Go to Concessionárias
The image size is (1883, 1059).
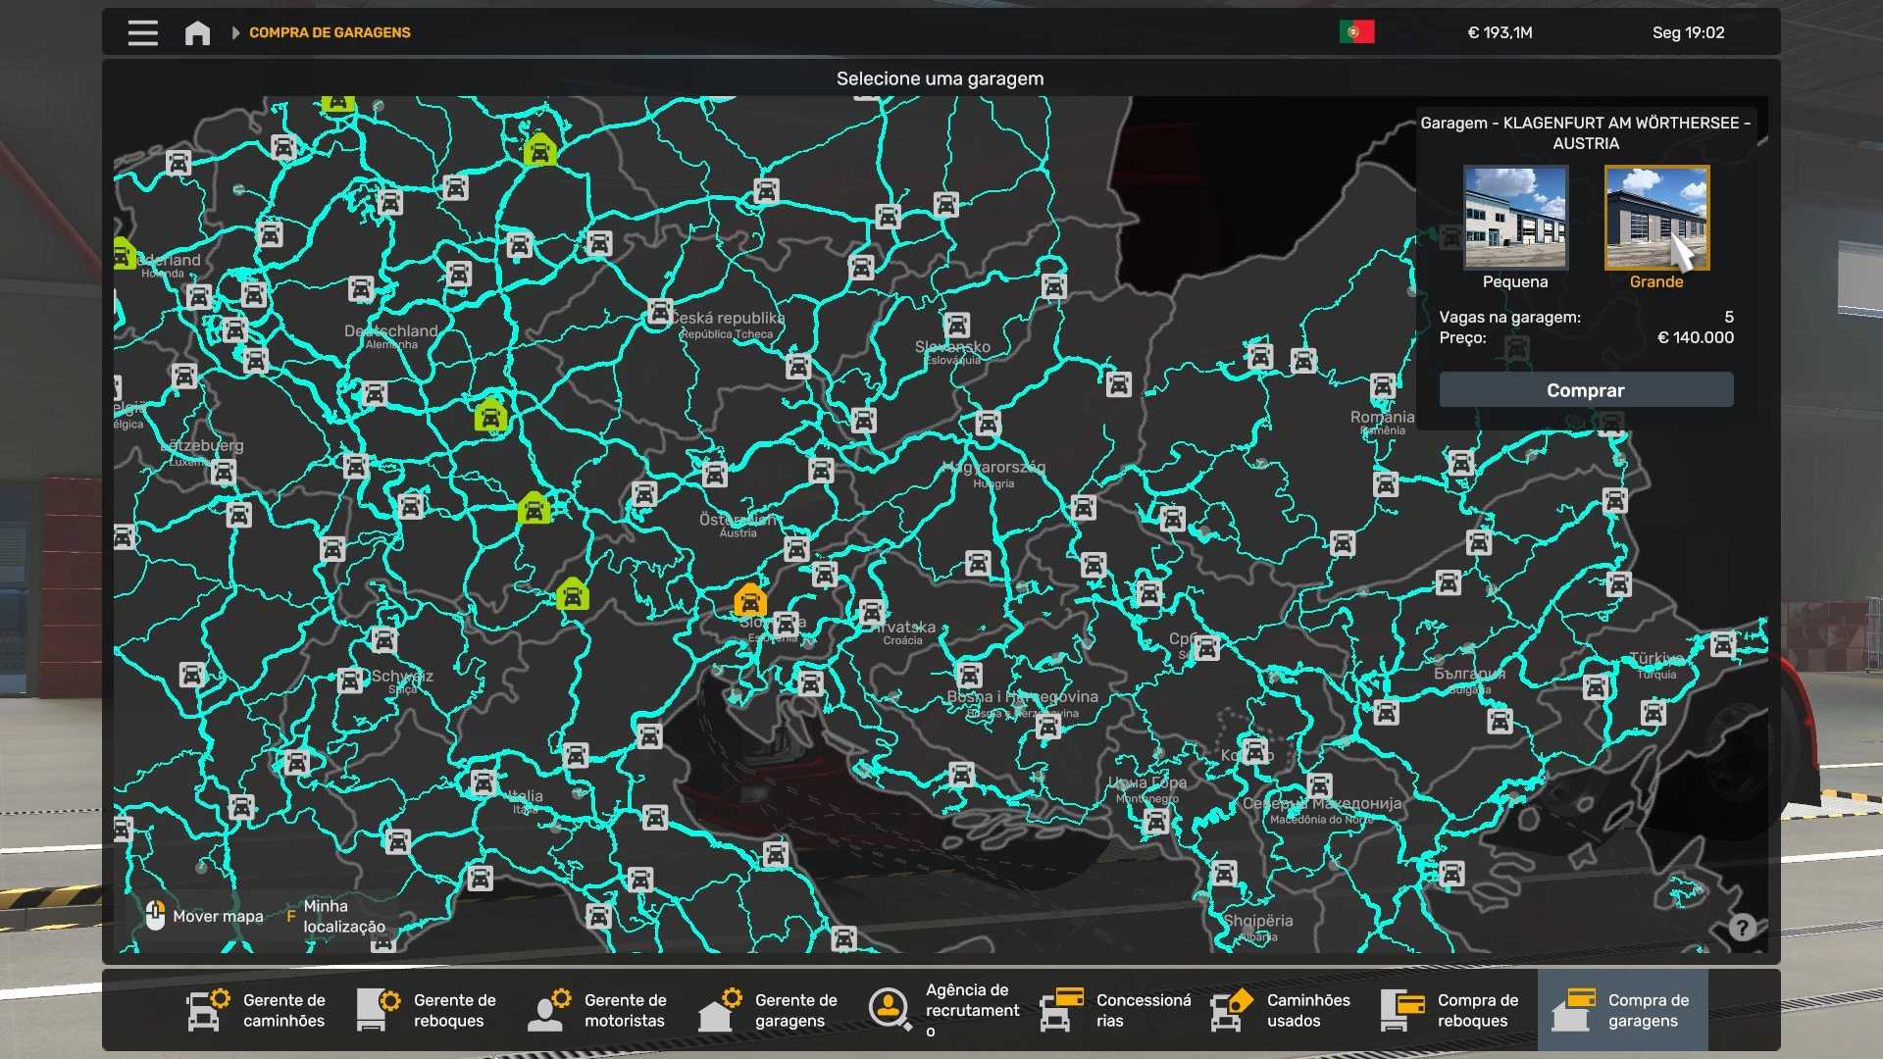point(1116,1010)
